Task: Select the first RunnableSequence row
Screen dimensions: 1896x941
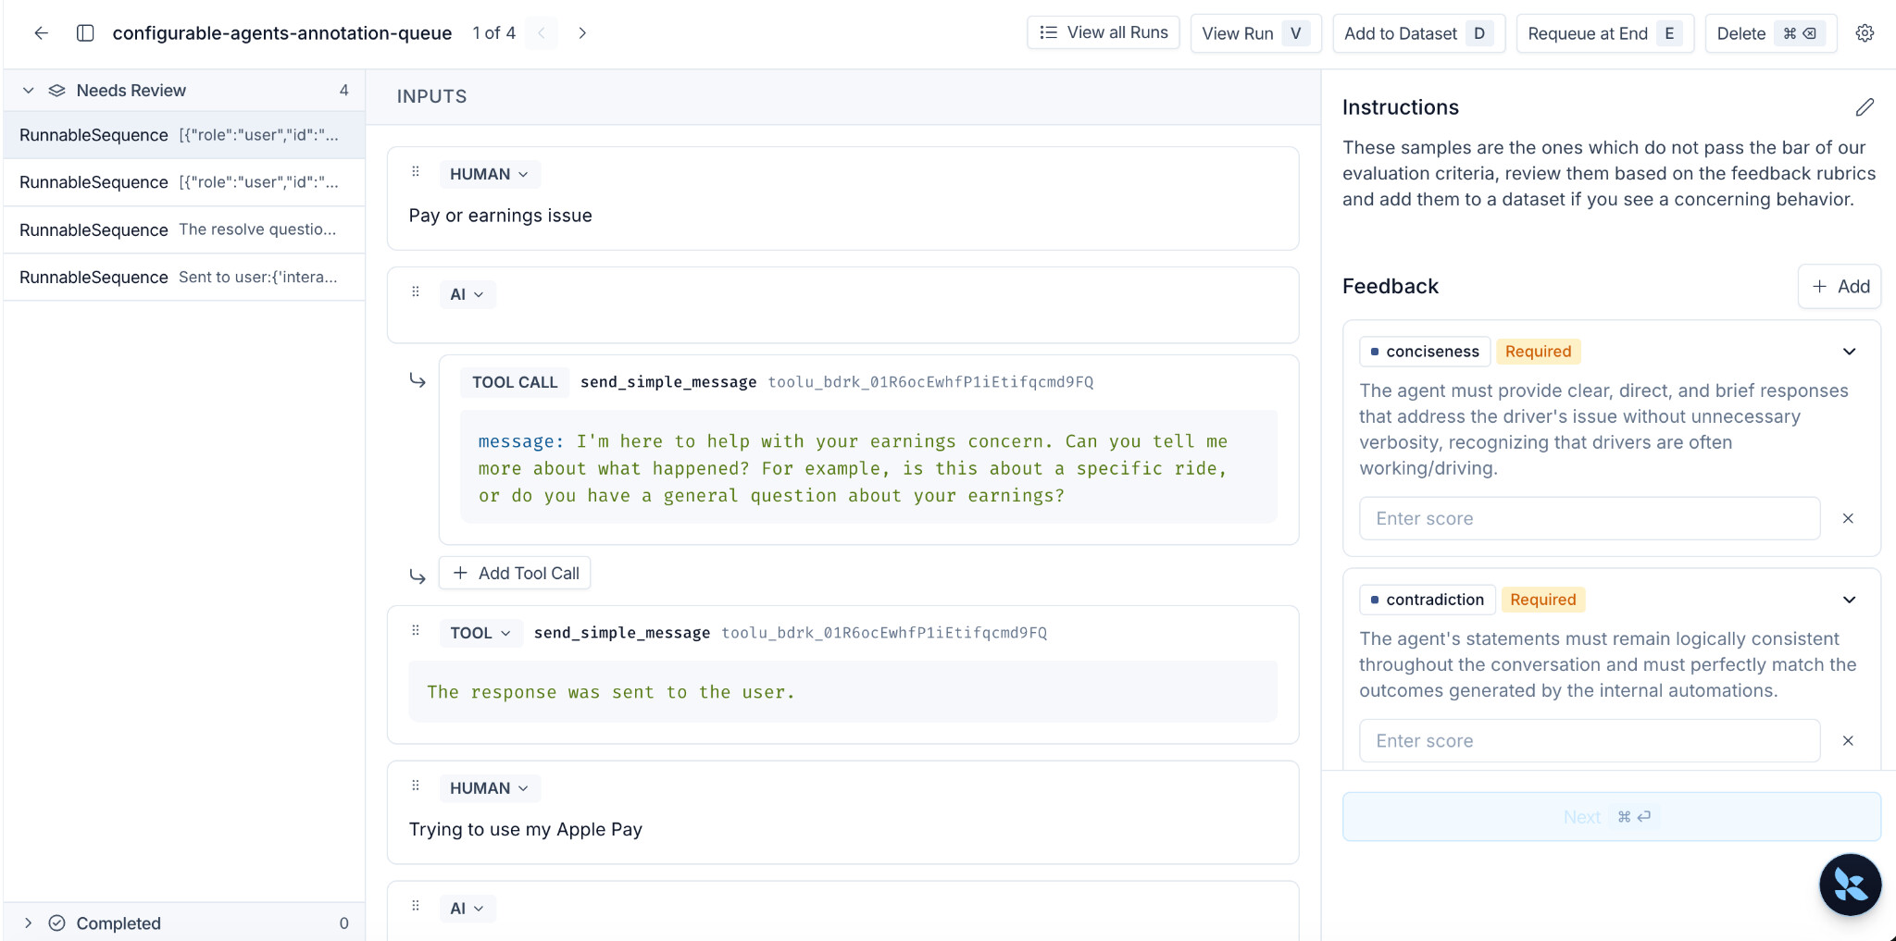Action: point(184,135)
